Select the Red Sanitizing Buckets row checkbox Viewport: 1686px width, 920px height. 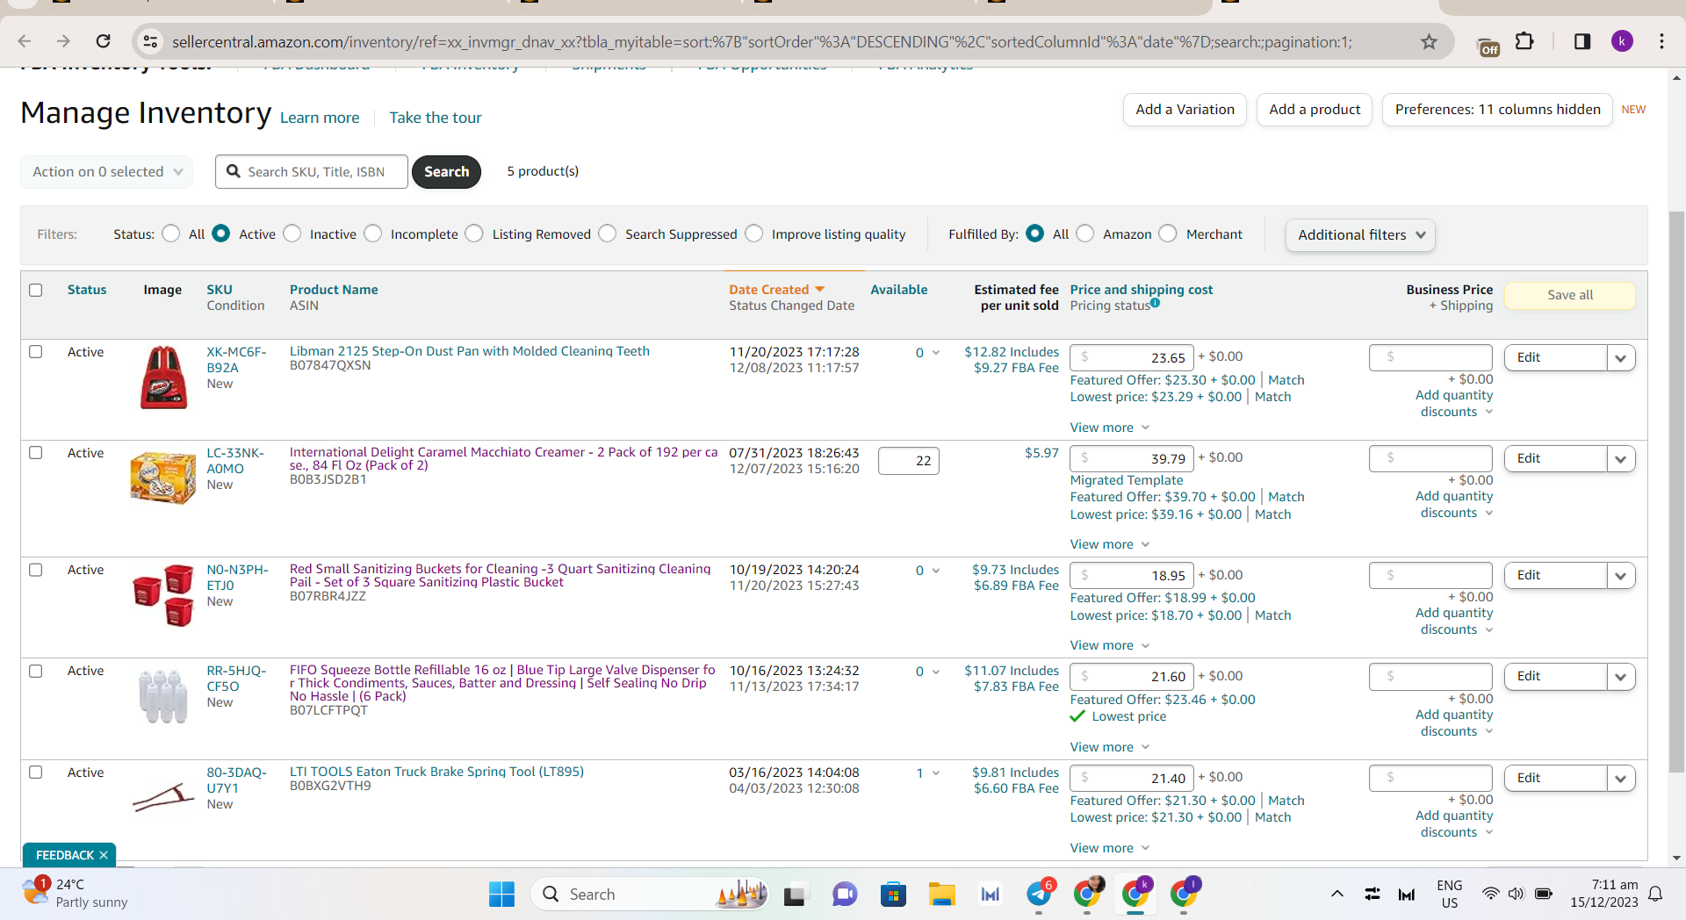click(x=36, y=569)
